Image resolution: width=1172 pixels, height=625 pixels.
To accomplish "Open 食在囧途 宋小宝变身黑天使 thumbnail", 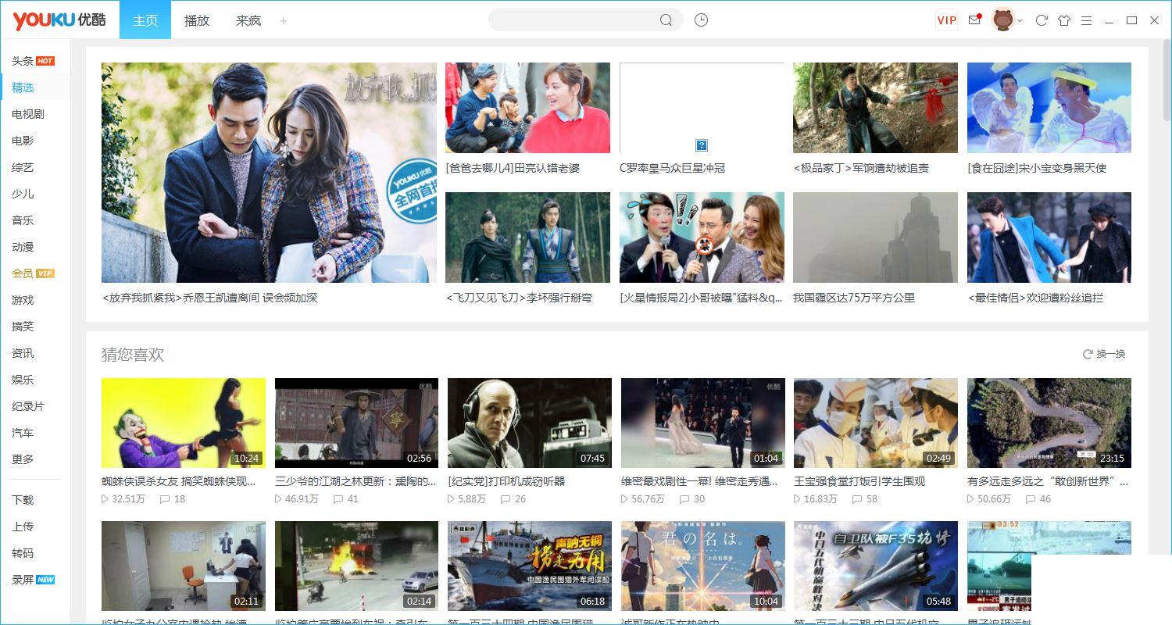I will click(1049, 108).
